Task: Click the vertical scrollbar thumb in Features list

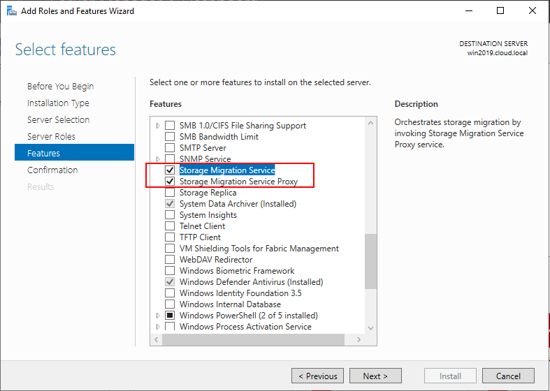Action: click(x=370, y=261)
